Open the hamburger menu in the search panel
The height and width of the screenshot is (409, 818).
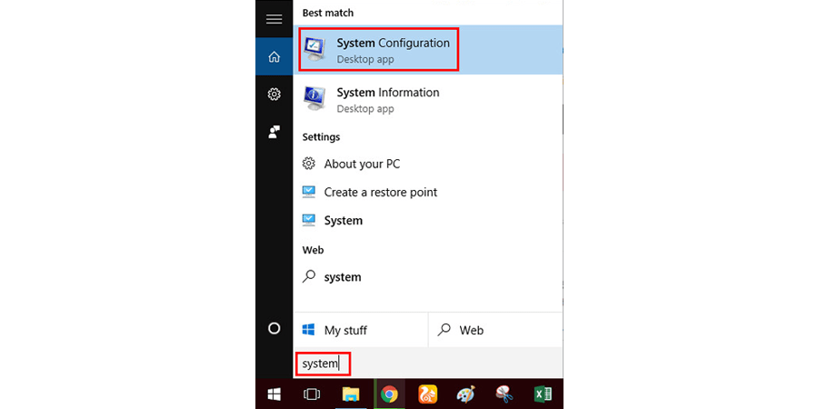tap(274, 19)
